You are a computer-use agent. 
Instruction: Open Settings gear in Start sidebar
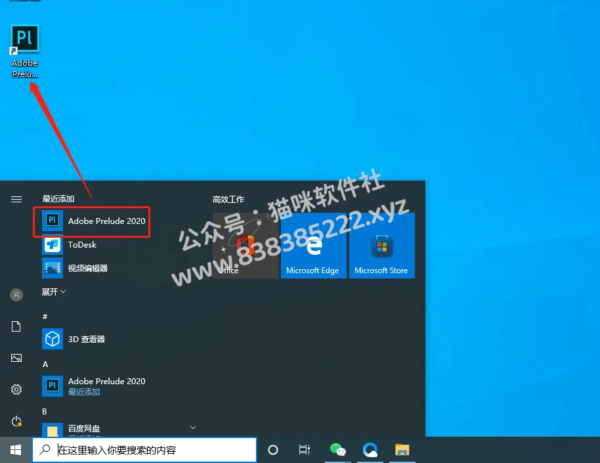pos(16,389)
